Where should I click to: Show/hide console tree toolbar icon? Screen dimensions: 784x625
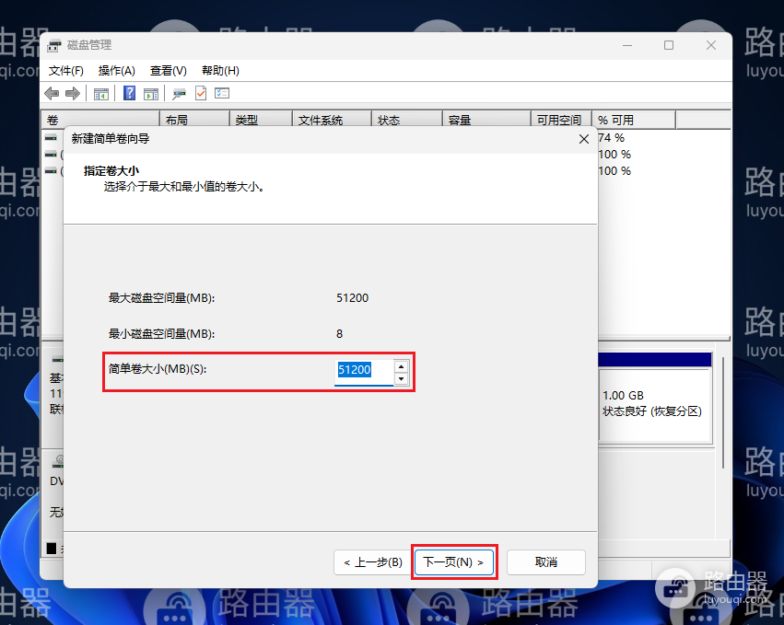pos(101,93)
